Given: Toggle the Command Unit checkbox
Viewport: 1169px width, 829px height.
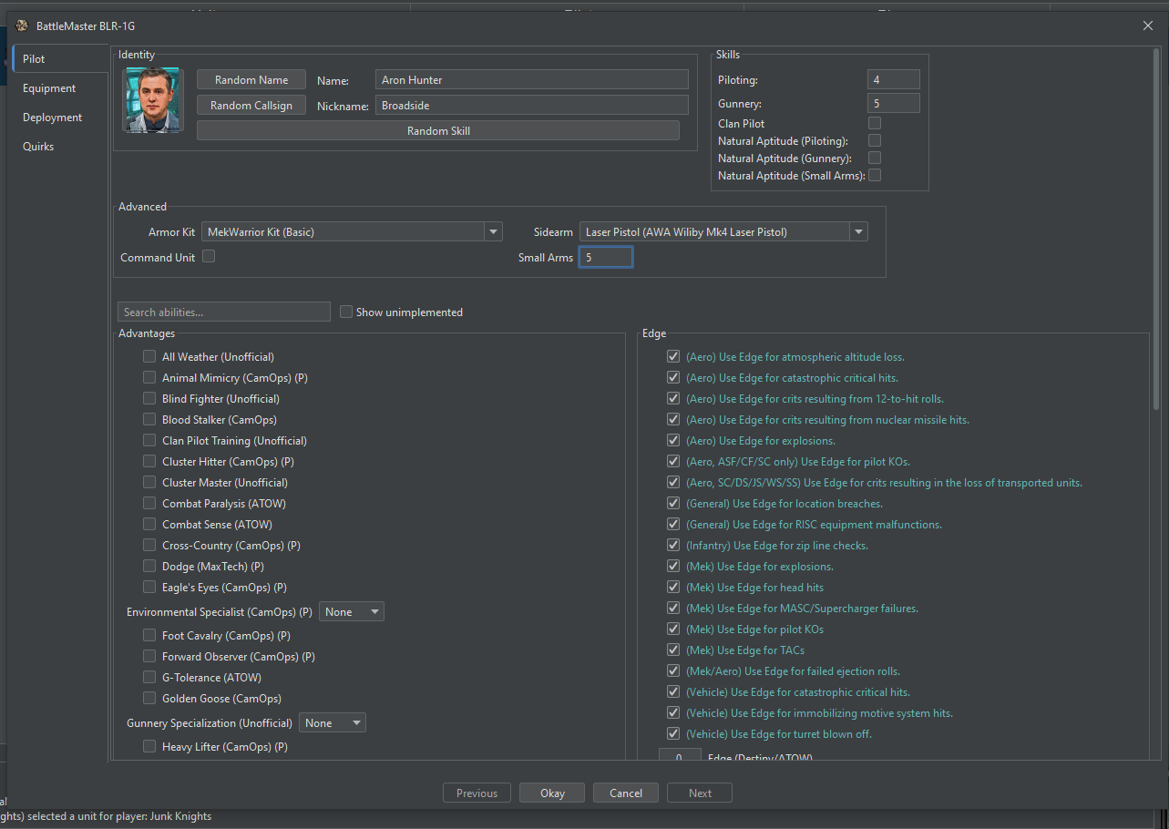Looking at the screenshot, I should coord(209,257).
